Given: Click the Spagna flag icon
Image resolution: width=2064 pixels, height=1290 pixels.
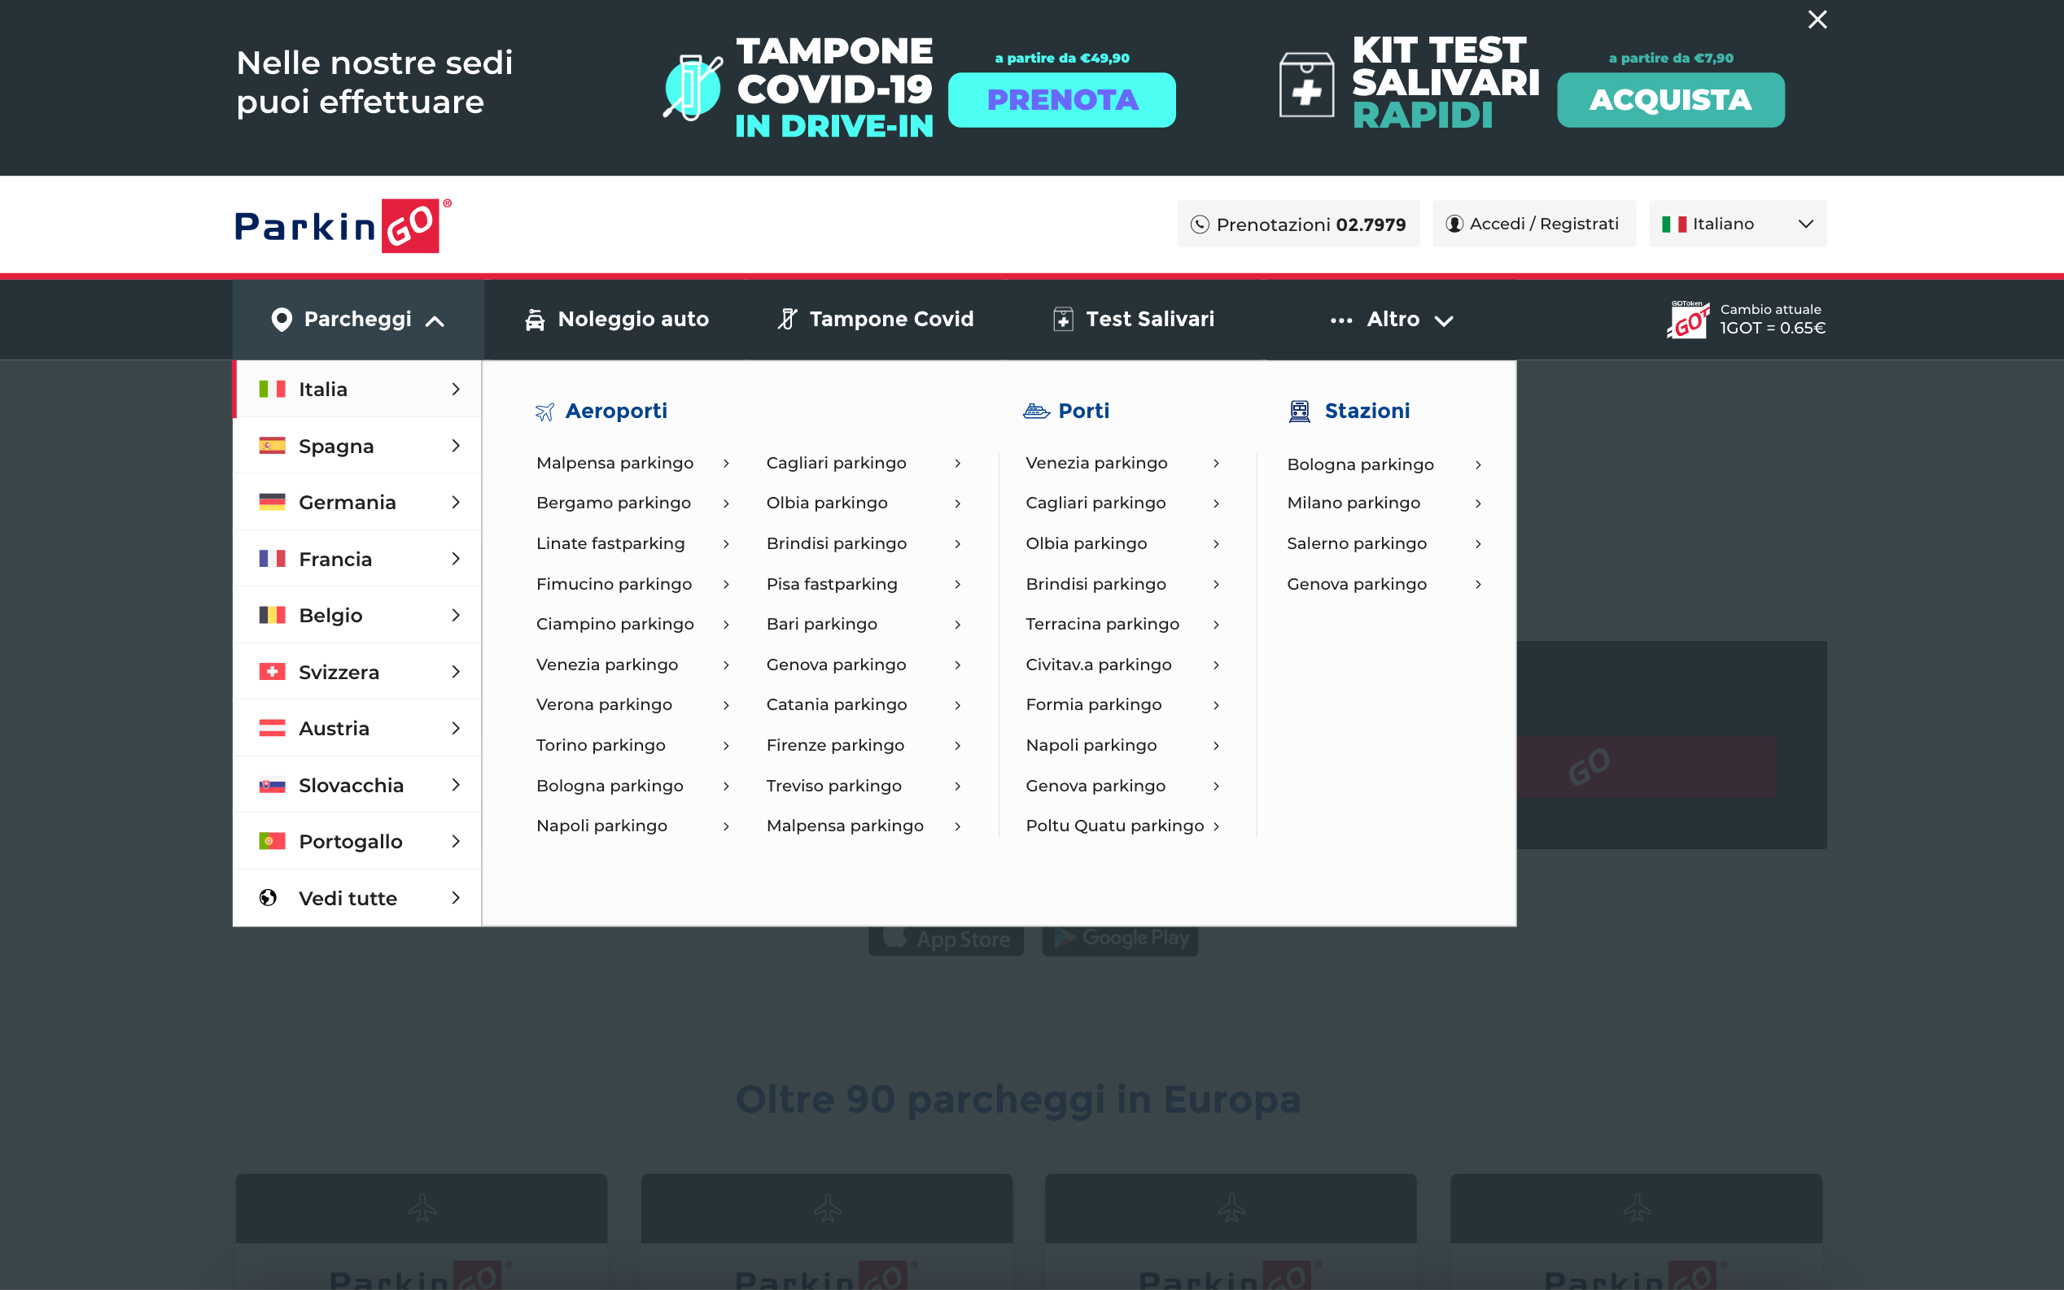Looking at the screenshot, I should coord(273,446).
